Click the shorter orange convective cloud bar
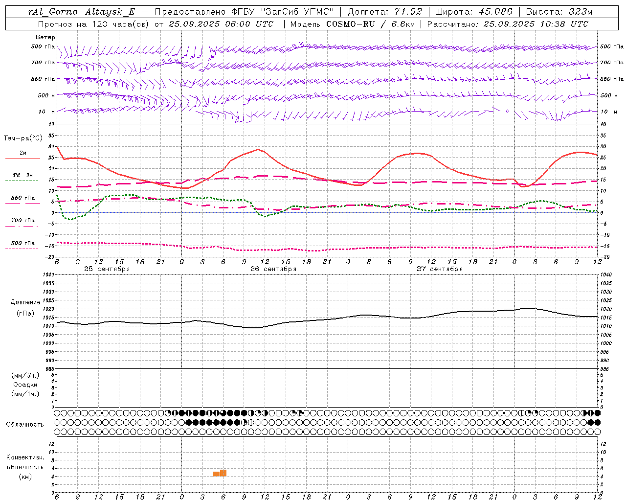This screenshot has height=501, width=626. click(x=216, y=474)
